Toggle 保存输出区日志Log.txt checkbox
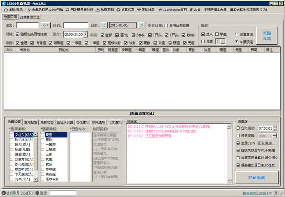Screen dimensions: 285x197 (238, 165)
